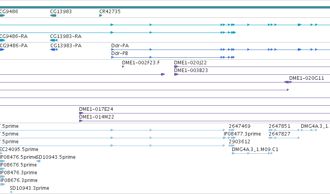Select the DME1-020J22 clone label

190,63
